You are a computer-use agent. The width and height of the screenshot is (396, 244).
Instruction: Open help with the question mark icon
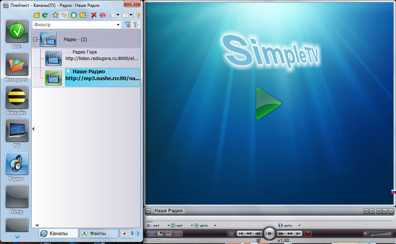(x=138, y=15)
